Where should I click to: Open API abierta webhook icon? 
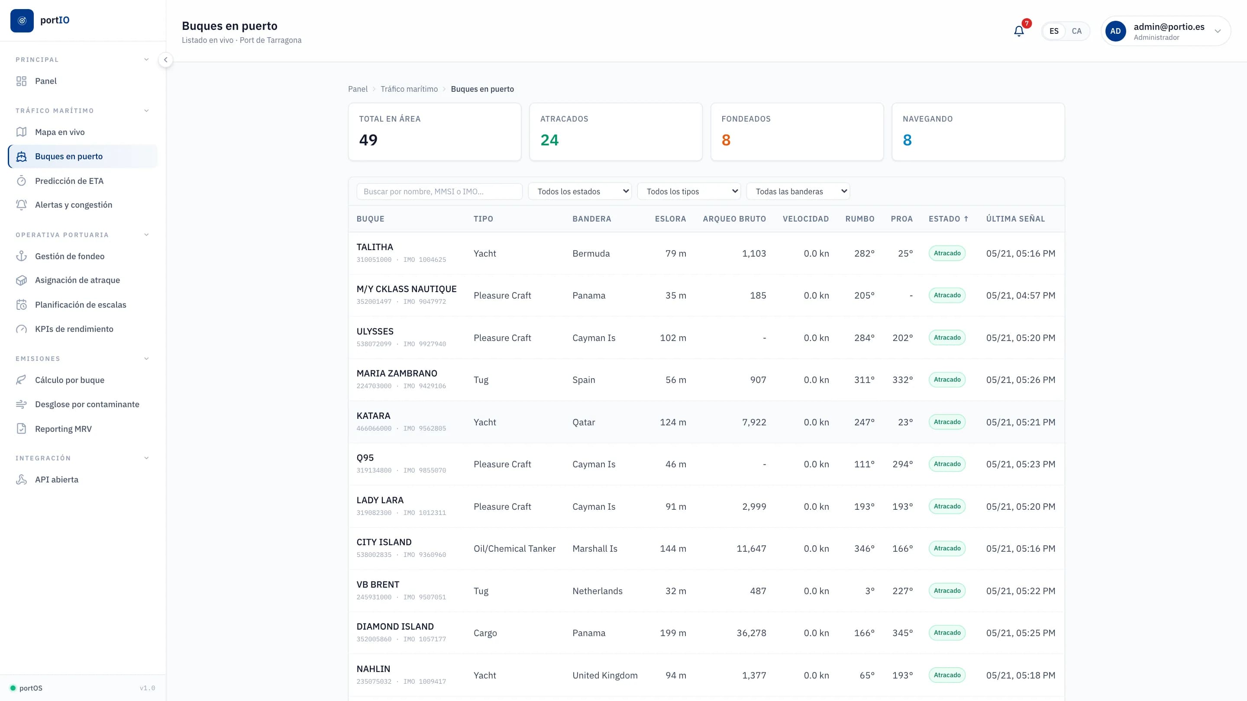coord(21,479)
